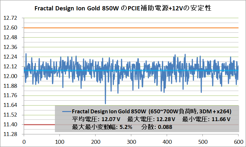Click x-axis label 300
The width and height of the screenshot is (246, 147).
click(x=131, y=142)
